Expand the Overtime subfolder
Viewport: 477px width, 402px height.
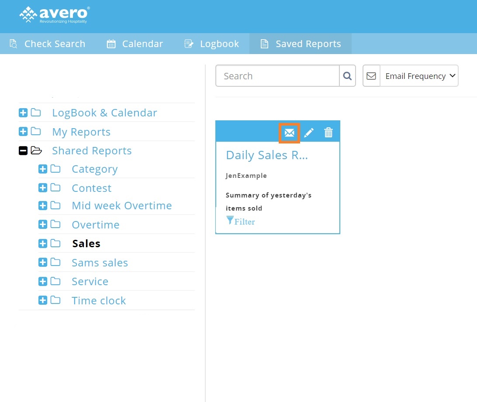coord(43,225)
